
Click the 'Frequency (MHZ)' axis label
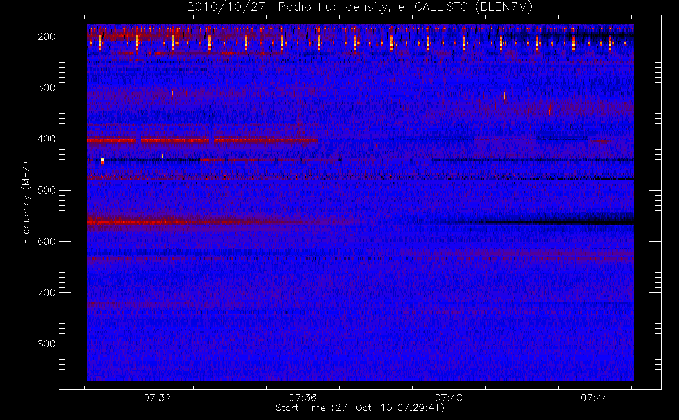click(26, 202)
